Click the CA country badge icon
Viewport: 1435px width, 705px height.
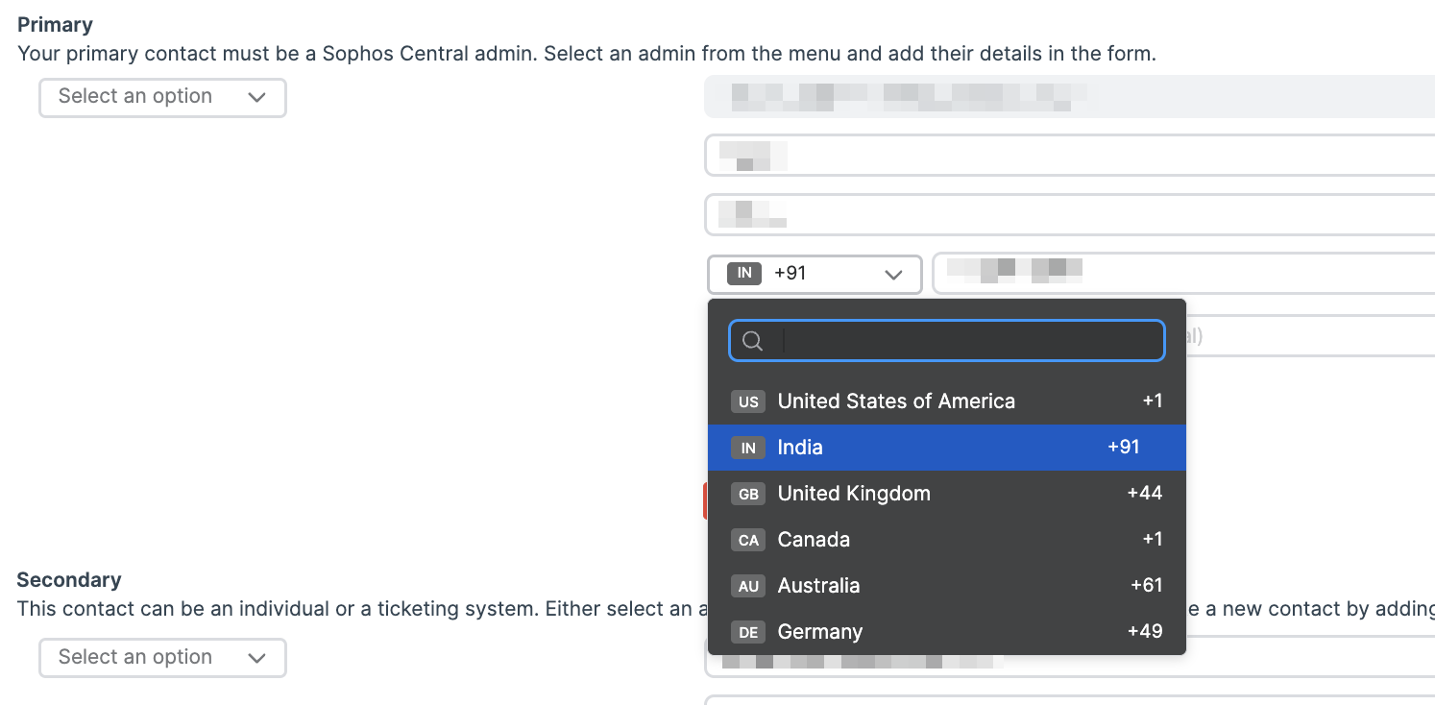click(748, 540)
